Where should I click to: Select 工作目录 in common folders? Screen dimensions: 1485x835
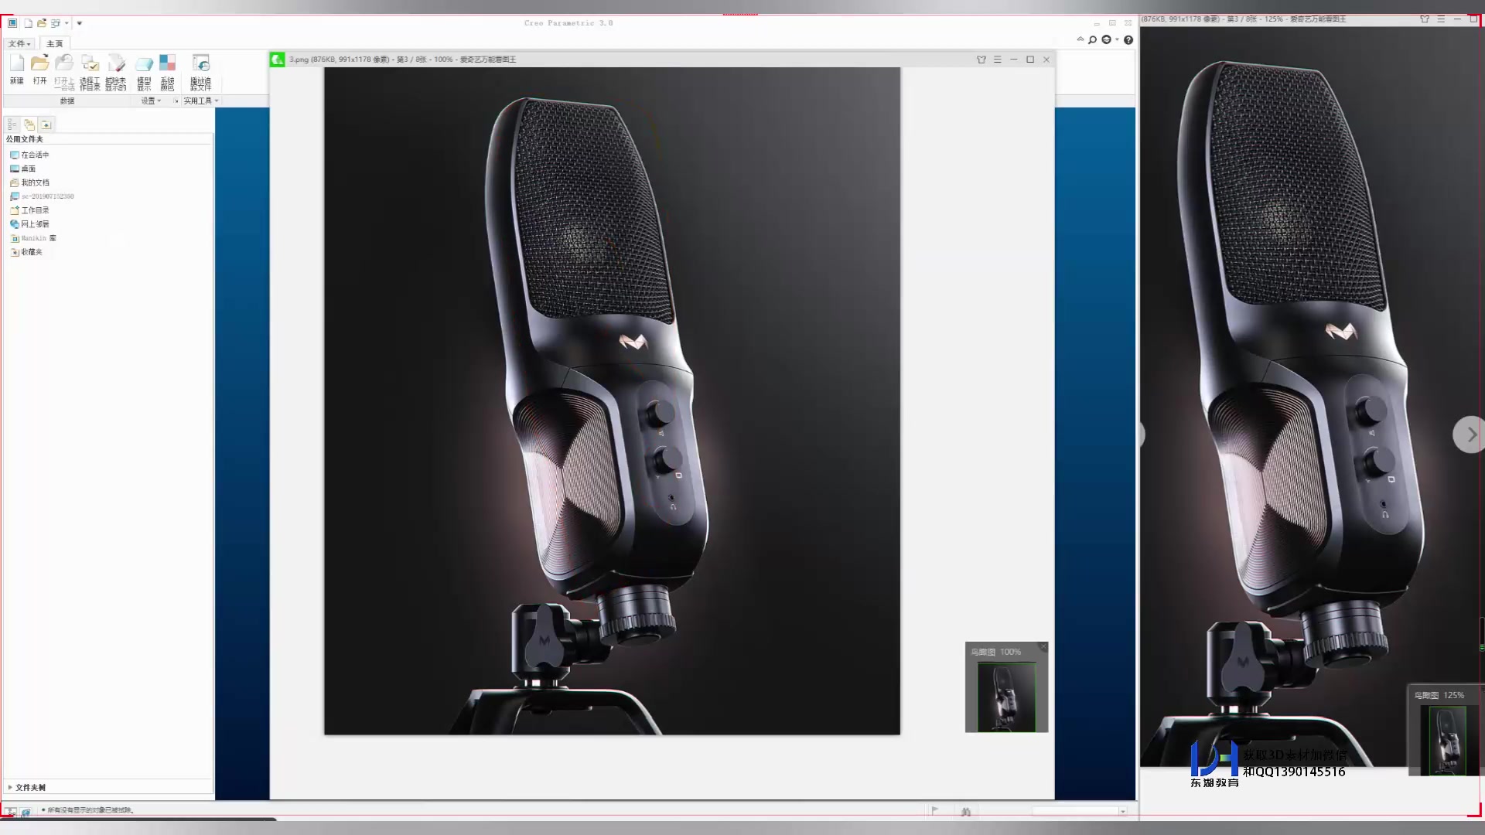[29, 210]
